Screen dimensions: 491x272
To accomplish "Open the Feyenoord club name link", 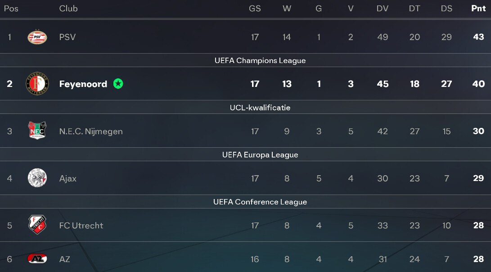I will [x=83, y=84].
